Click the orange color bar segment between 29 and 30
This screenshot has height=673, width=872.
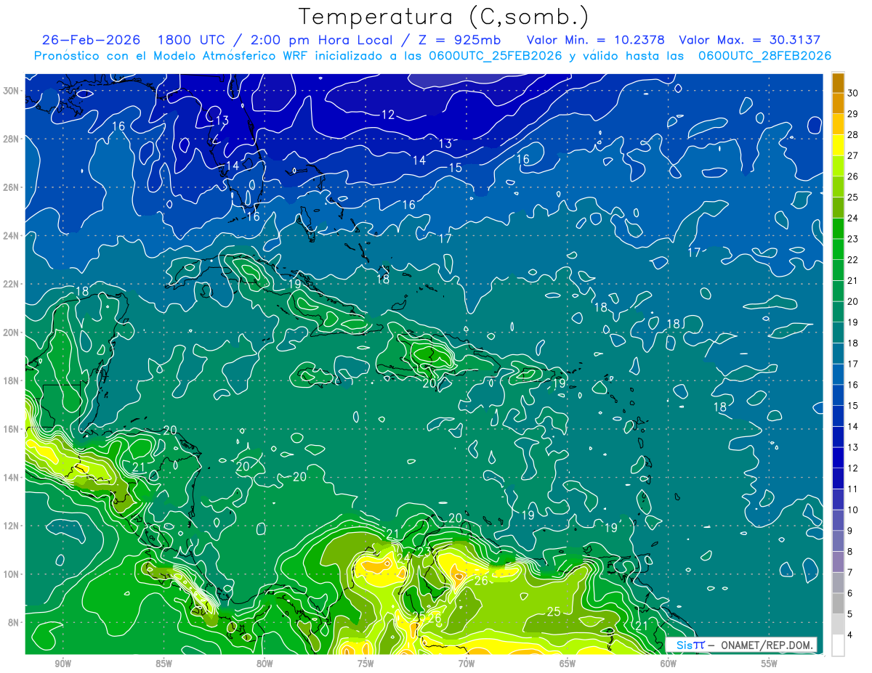[838, 104]
